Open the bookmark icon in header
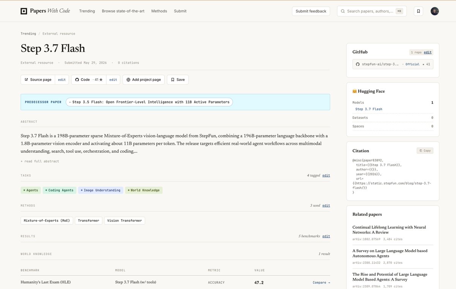The image size is (456, 289). (x=418, y=11)
